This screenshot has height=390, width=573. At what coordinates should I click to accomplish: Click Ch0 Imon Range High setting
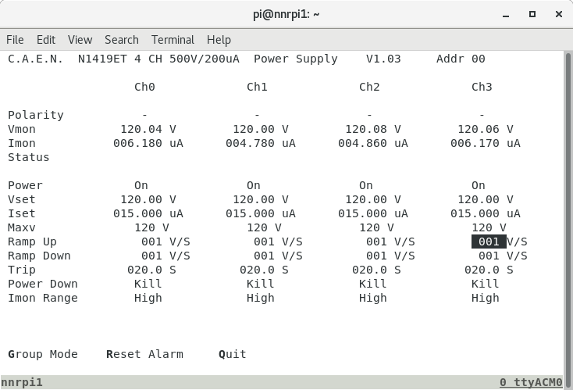(148, 298)
